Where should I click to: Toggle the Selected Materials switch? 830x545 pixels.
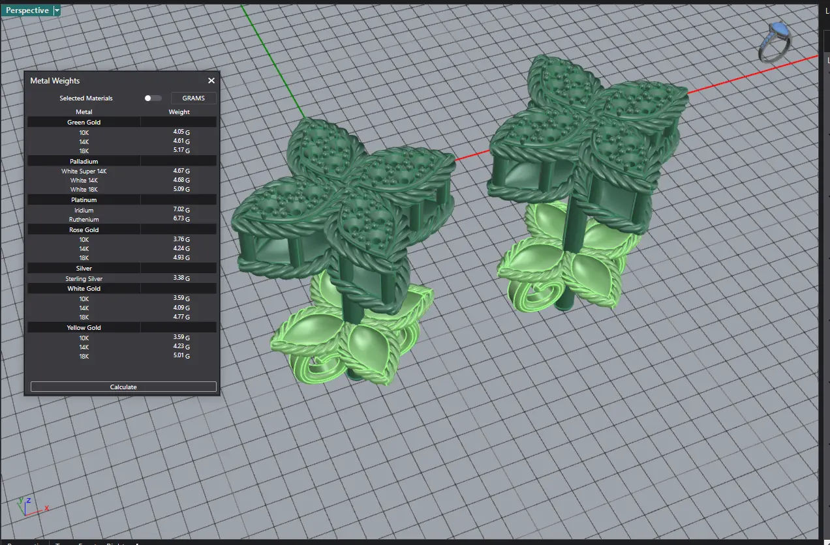coord(153,98)
